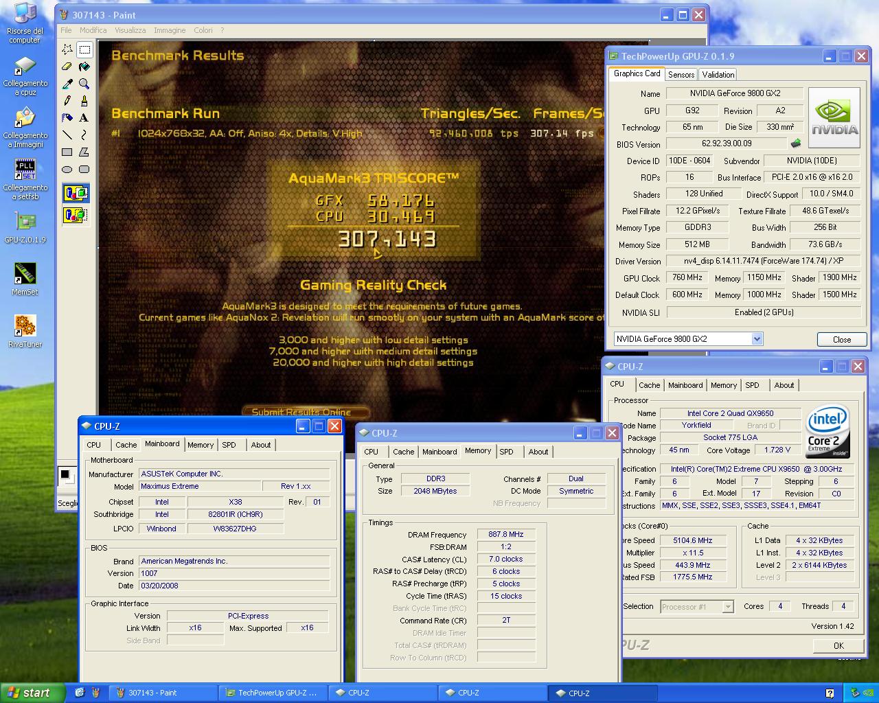Pick the Polygon shape tool
The width and height of the screenshot is (879, 703).
coord(84,152)
